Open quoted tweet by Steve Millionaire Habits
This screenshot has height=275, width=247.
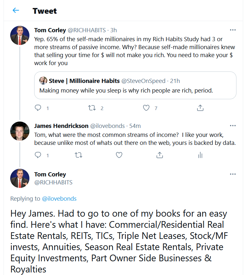tap(135, 85)
